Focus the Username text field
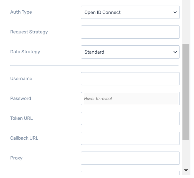Screen dimensions: 194x178 pyautogui.click(x=130, y=79)
